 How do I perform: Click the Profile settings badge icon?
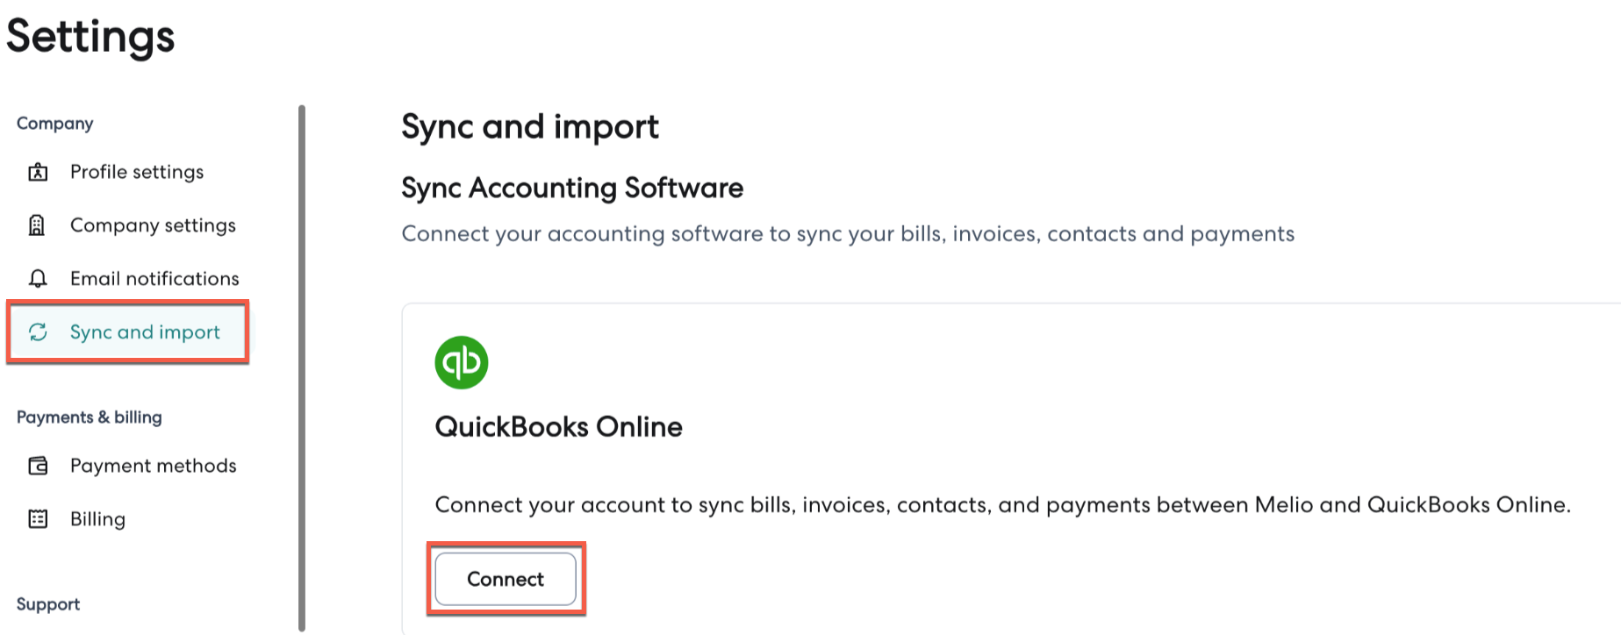click(38, 172)
